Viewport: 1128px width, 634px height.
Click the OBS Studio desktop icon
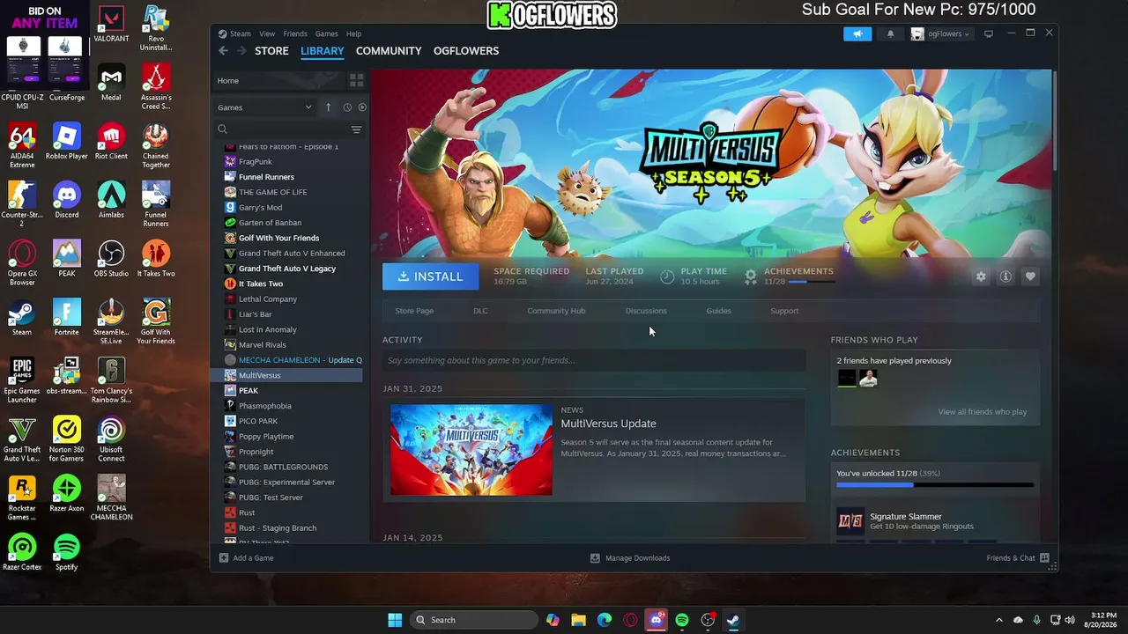pos(111,258)
